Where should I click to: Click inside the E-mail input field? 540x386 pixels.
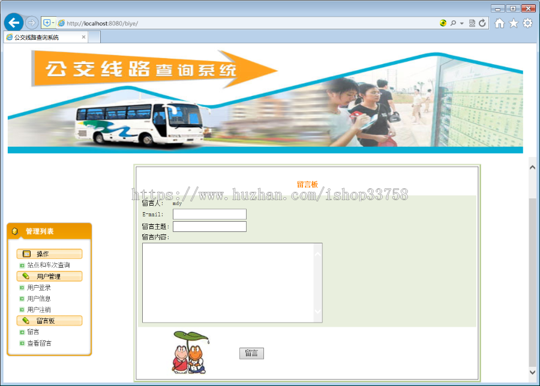pos(210,214)
